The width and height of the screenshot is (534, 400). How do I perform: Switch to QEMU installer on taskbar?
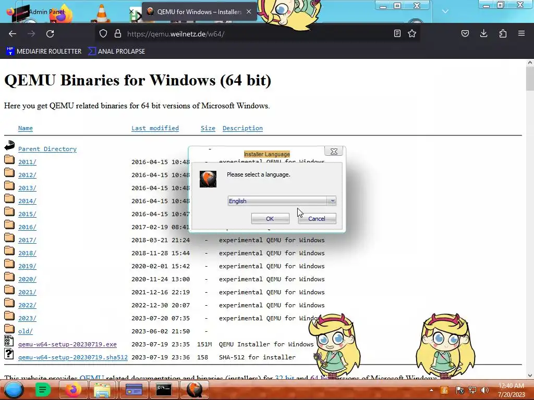[193, 390]
